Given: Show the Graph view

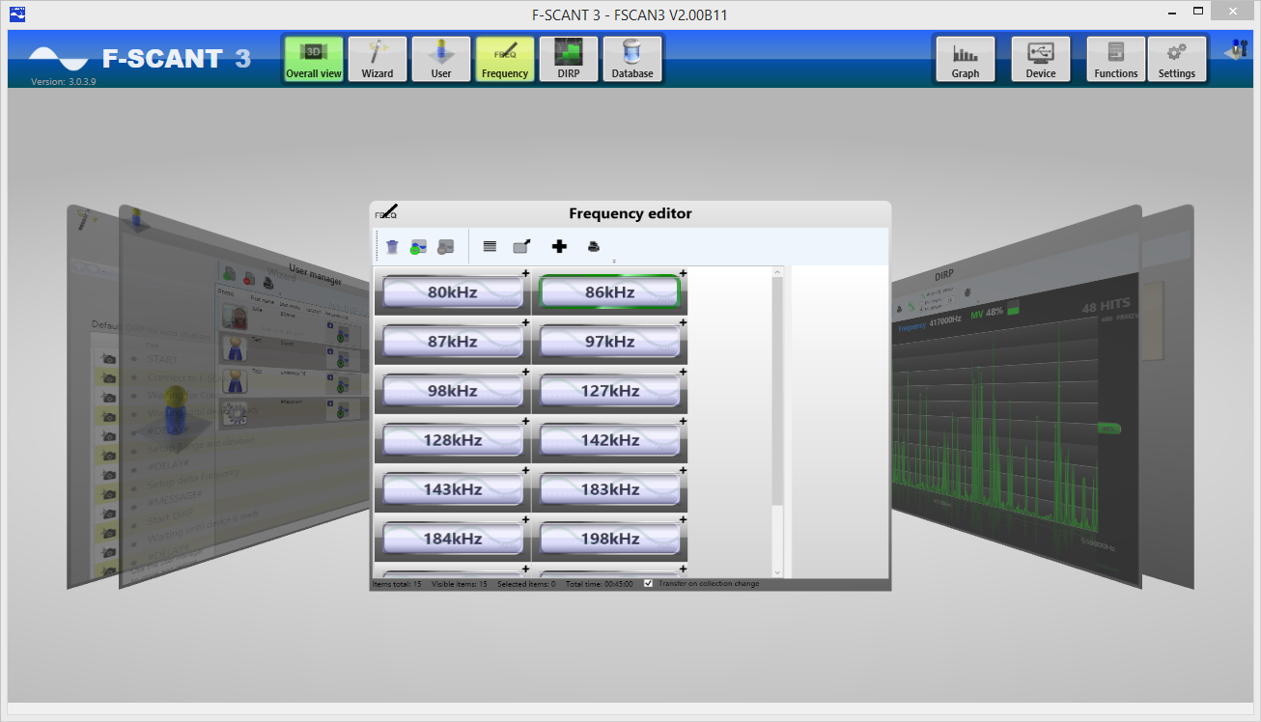Looking at the screenshot, I should coord(966,59).
